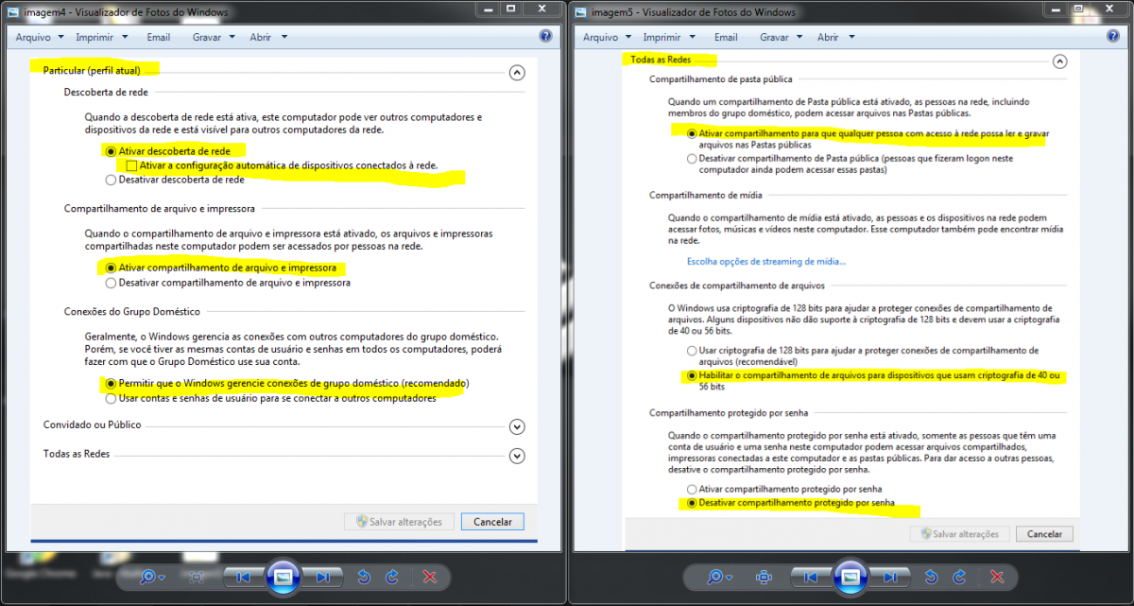Click 'Salvar alterações' in imagem5 picture
Viewport: 1134px width, 606px height.
click(x=959, y=534)
